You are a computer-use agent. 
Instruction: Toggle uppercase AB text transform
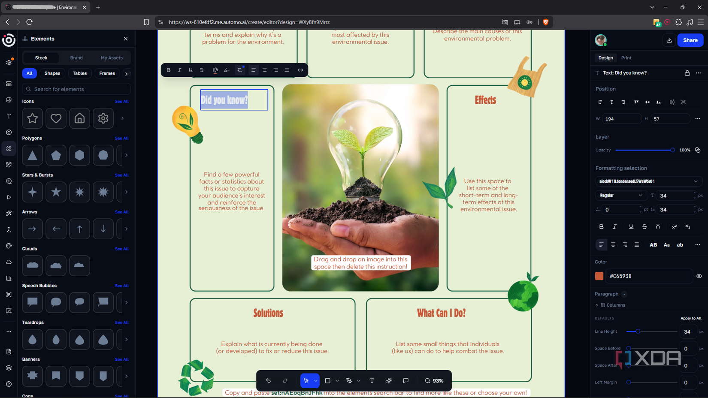click(x=653, y=245)
